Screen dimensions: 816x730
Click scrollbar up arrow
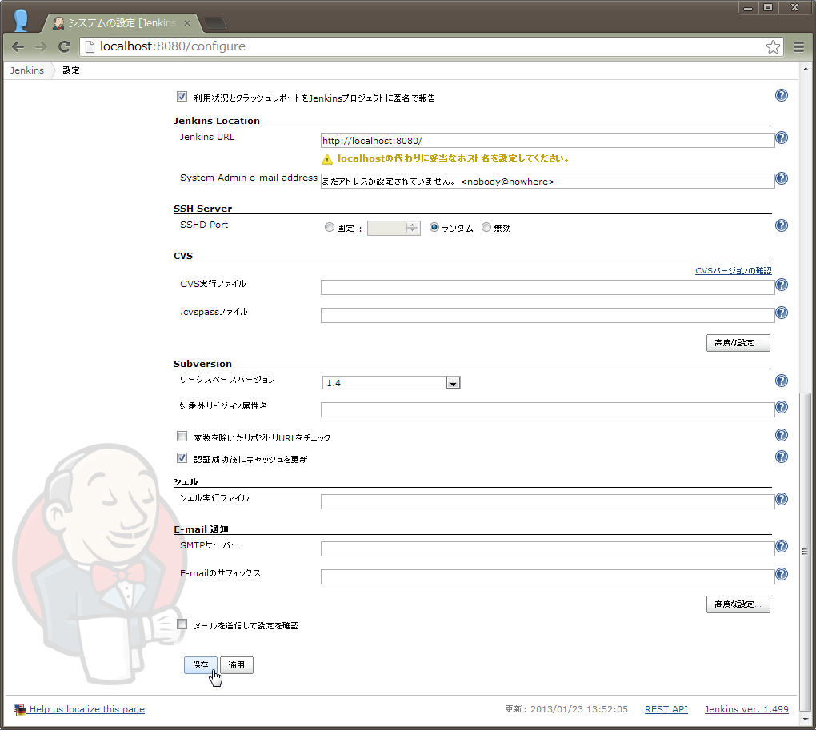coord(806,69)
